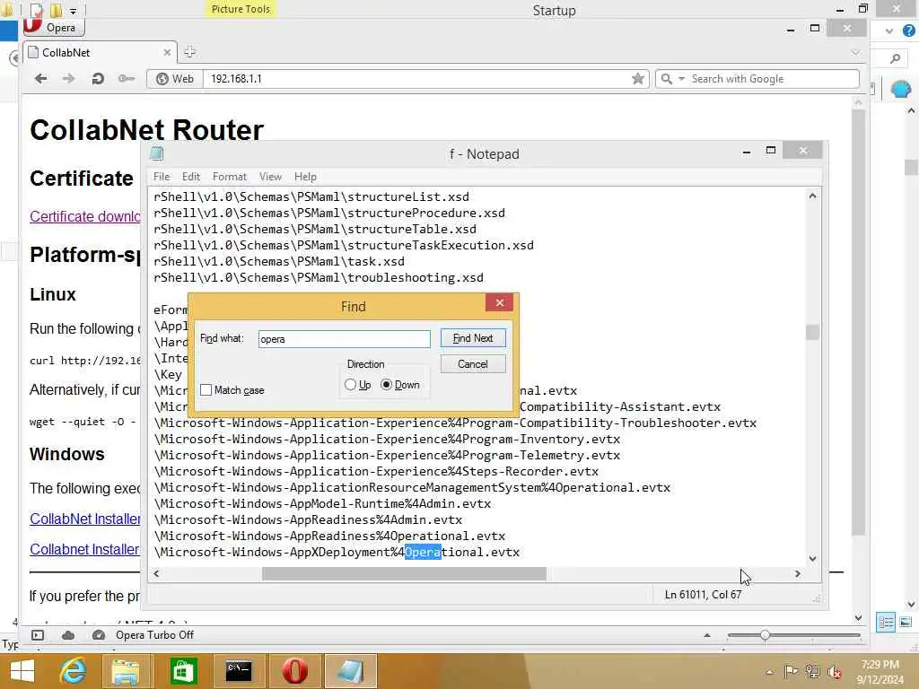This screenshot has height=689, width=919.
Task: Open Command Prompt from taskbar
Action: 239,671
